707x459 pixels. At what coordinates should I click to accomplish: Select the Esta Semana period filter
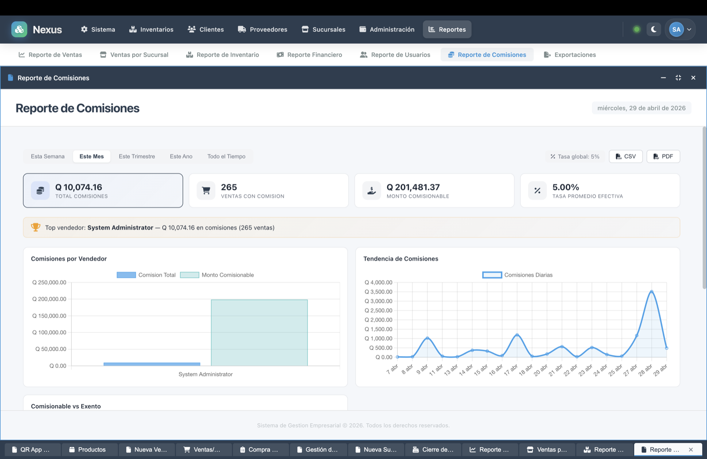click(48, 156)
